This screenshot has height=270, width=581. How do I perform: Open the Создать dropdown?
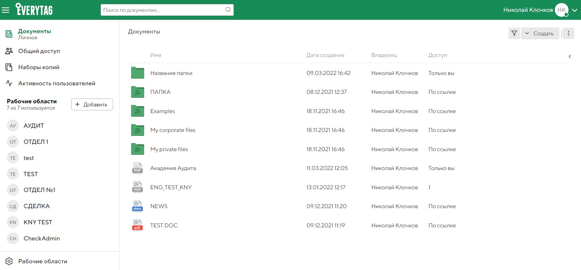(540, 34)
